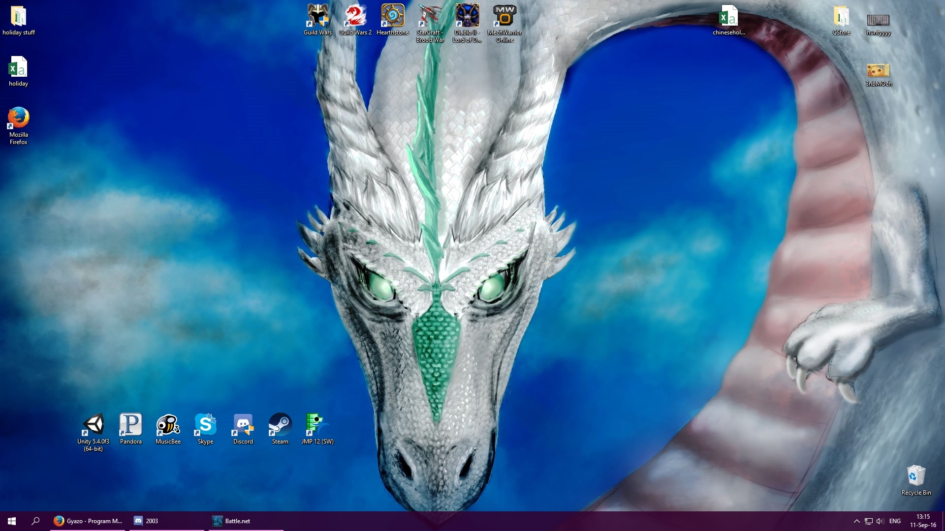
Task: Select the Discord desktop shortcut
Action: tap(243, 425)
